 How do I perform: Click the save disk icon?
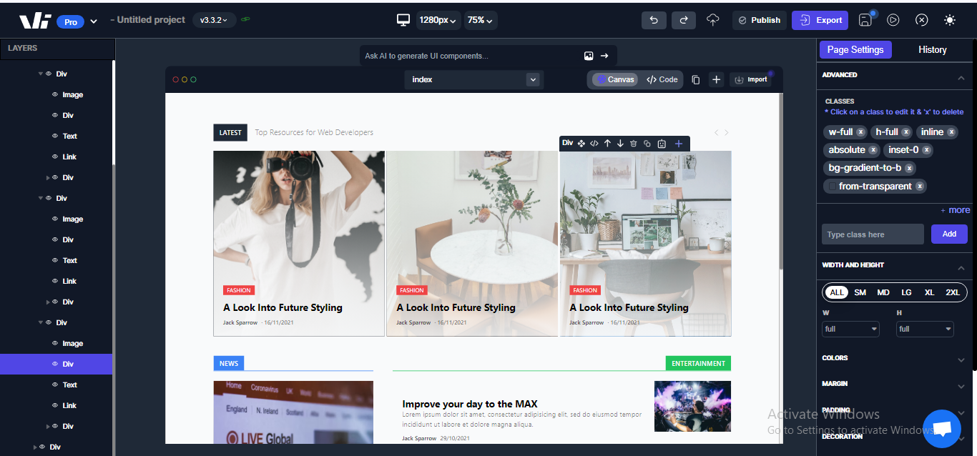(865, 20)
